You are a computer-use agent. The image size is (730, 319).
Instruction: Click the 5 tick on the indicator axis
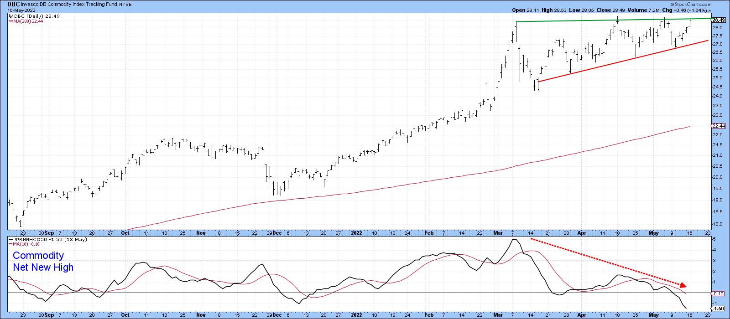pyautogui.click(x=714, y=239)
